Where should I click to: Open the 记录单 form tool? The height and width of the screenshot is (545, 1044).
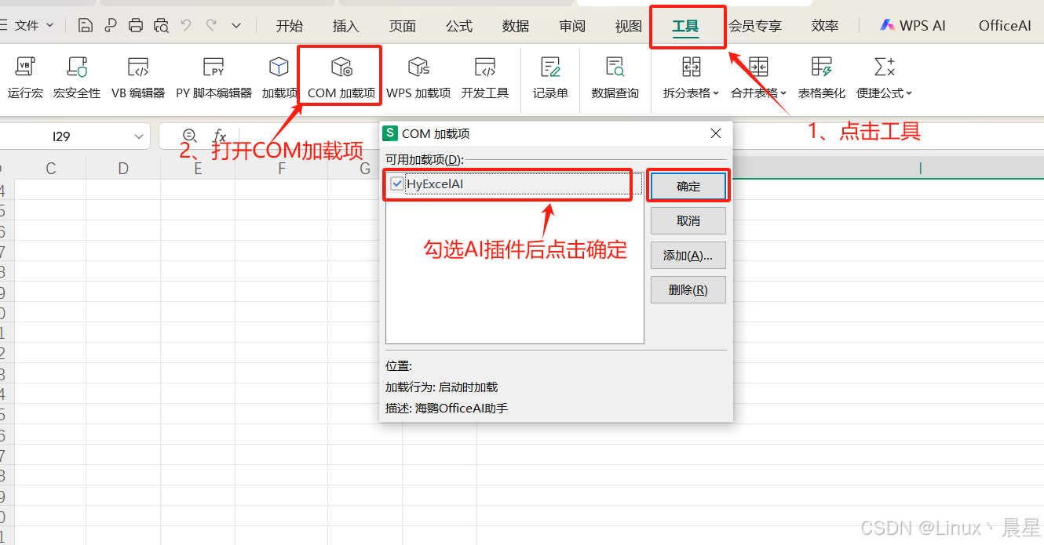550,78
